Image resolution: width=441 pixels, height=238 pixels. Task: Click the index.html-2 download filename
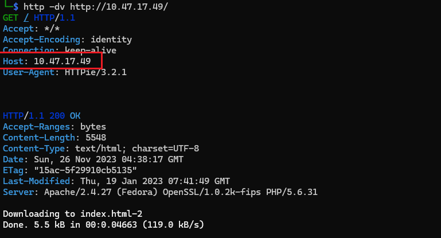coord(110,213)
